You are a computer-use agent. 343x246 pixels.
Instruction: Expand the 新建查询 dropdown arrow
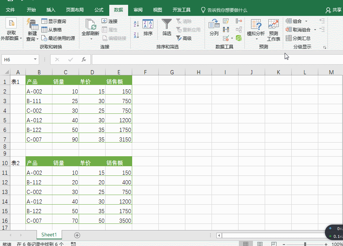tap(37, 39)
